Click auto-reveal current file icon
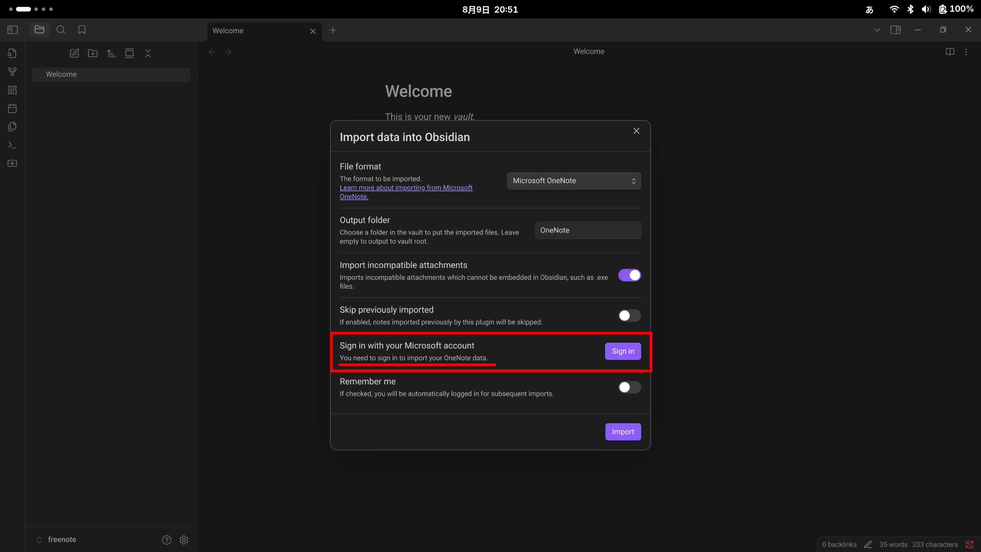The height and width of the screenshot is (552, 981). (130, 53)
